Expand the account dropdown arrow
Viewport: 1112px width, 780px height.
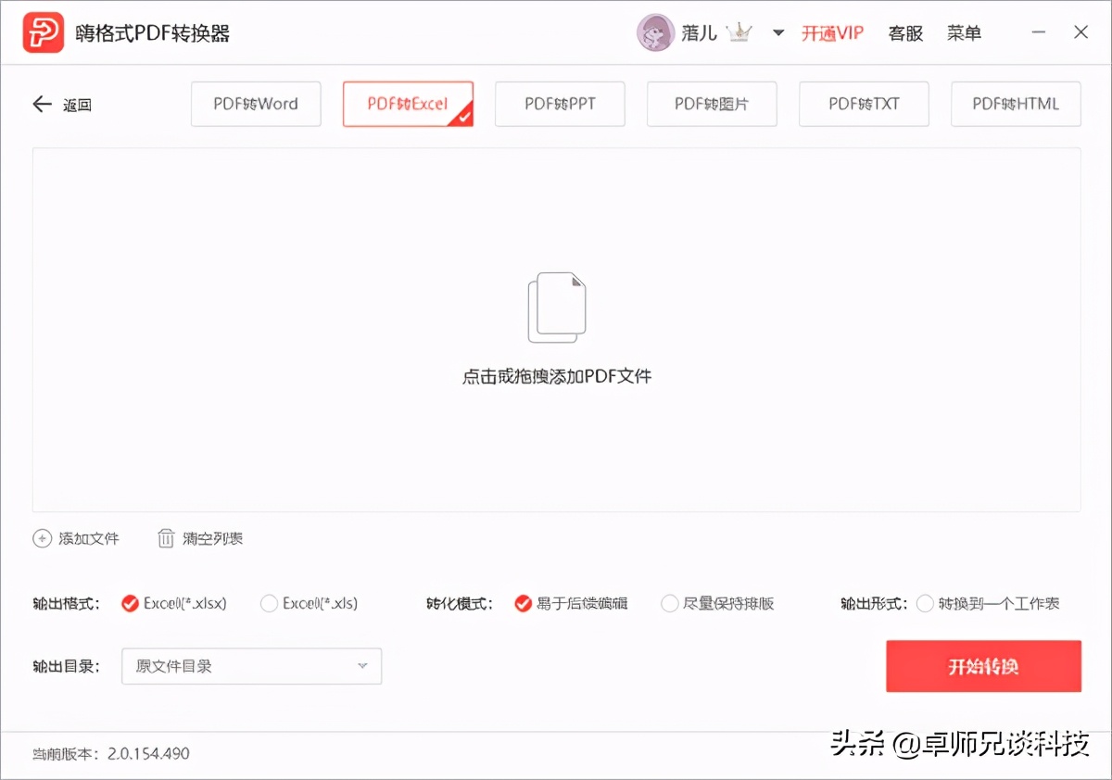[x=778, y=33]
